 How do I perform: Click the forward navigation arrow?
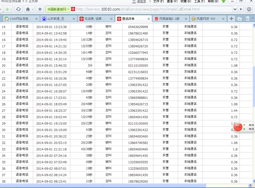coord(7,9)
